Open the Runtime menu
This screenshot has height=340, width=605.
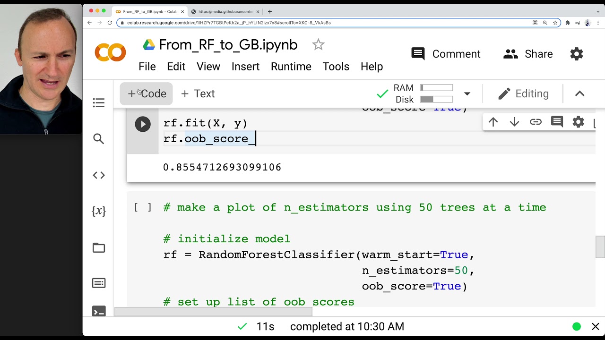click(291, 67)
